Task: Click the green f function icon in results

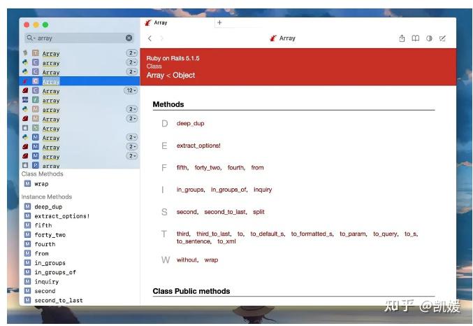Action: (36, 100)
